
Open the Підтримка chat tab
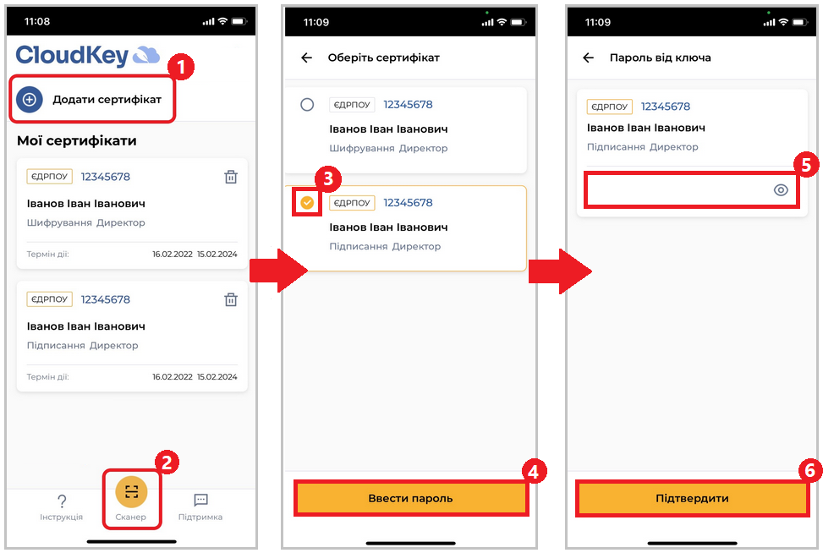tap(200, 507)
